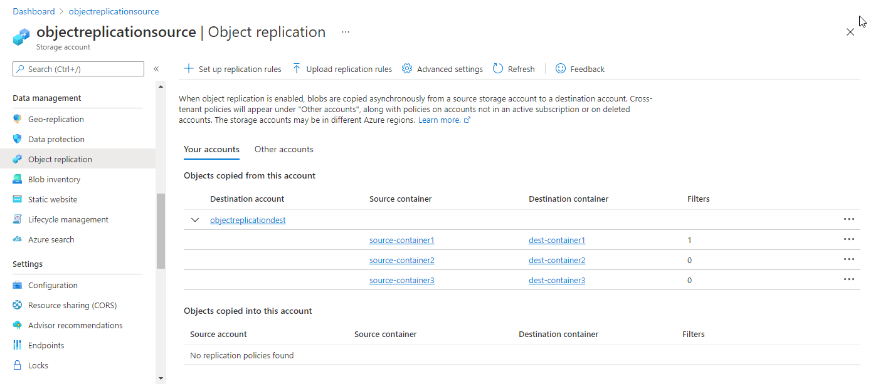View Endpoints settings

(48, 345)
